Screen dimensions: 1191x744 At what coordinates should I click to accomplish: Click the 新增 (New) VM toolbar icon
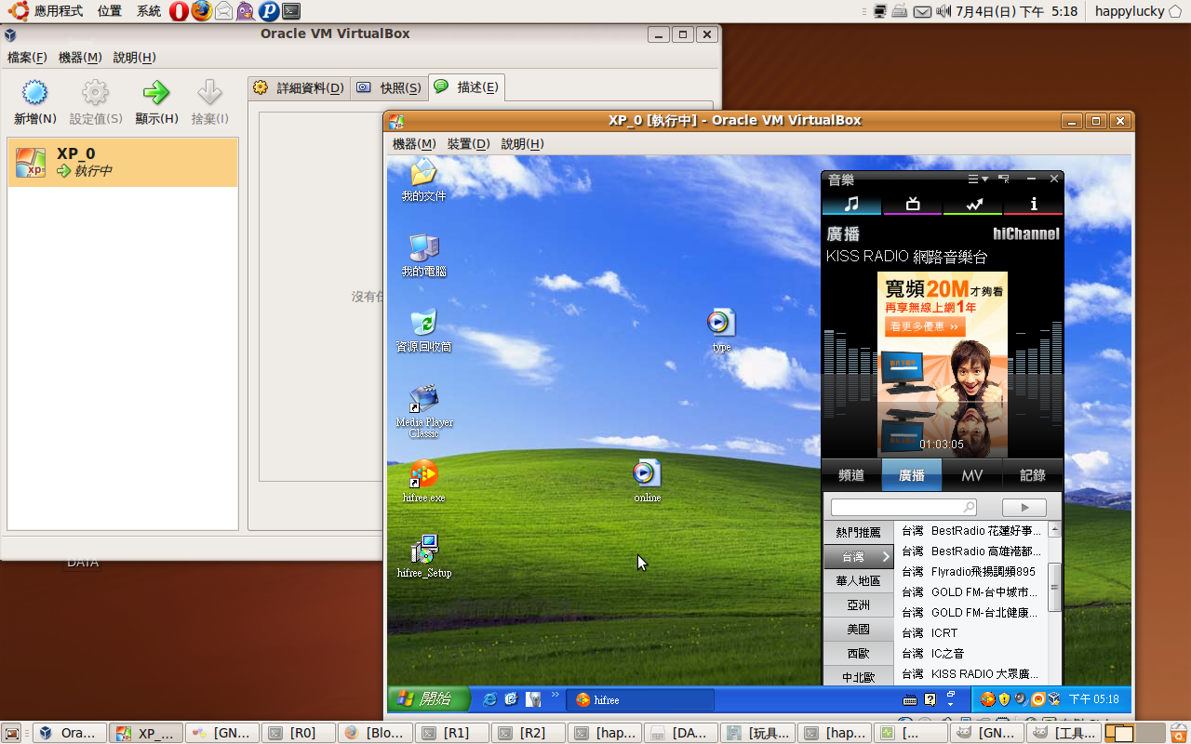35,93
